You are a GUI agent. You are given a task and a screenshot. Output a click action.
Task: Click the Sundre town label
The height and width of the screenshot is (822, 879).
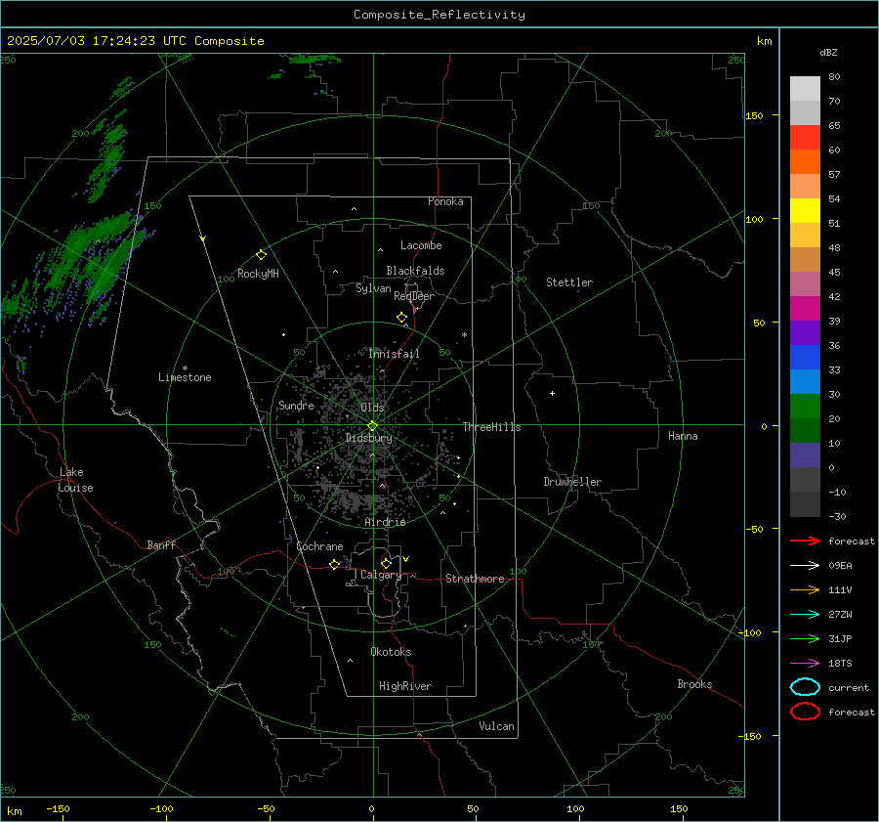(296, 405)
